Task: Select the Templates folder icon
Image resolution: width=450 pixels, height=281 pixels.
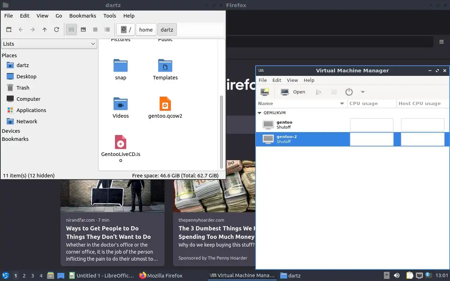Action: 165,66
